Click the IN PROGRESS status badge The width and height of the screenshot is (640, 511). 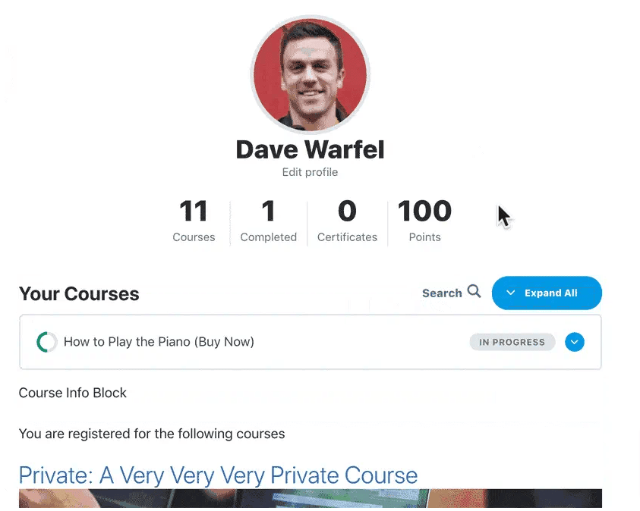point(512,342)
